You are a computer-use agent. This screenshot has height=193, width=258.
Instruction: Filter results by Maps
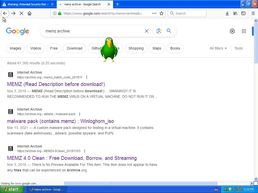pyautogui.click(x=157, y=48)
